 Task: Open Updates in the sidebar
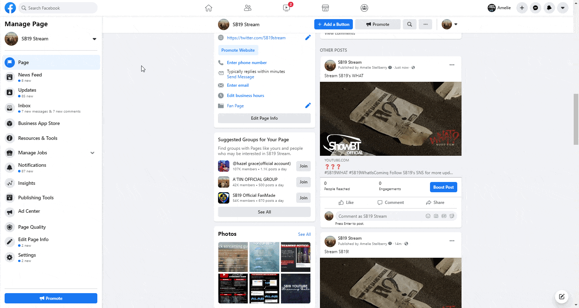tap(51, 93)
